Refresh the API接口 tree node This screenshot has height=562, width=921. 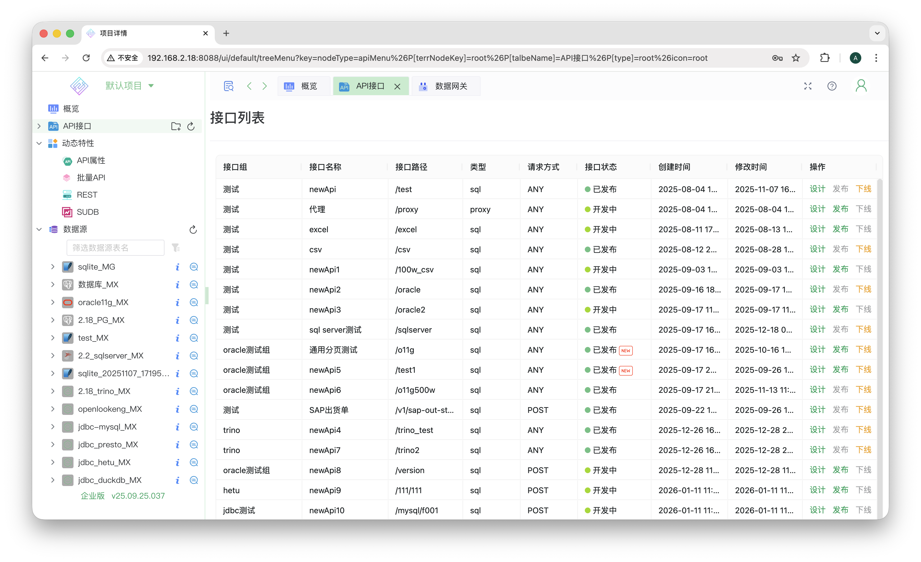(191, 126)
